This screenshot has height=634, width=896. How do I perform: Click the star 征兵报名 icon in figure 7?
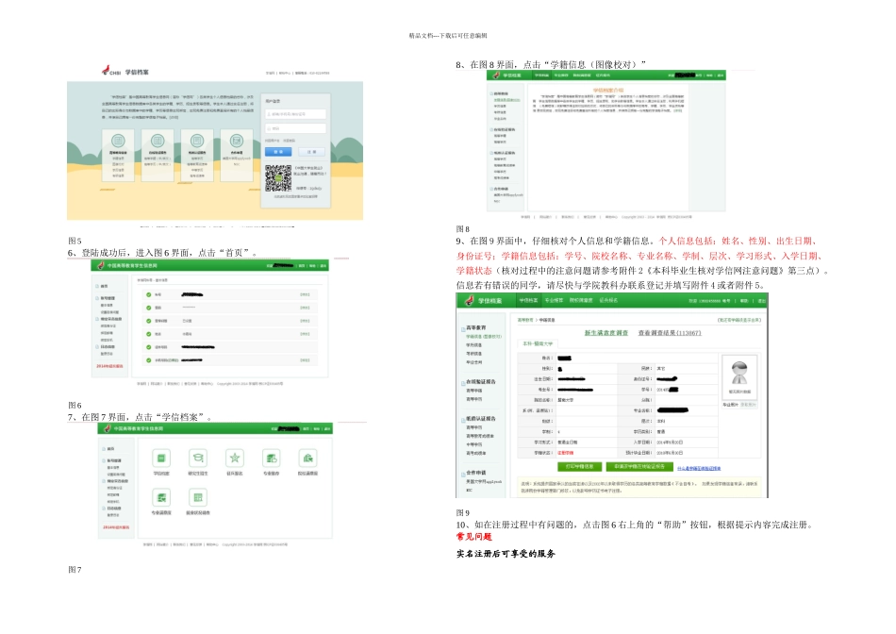click(234, 458)
